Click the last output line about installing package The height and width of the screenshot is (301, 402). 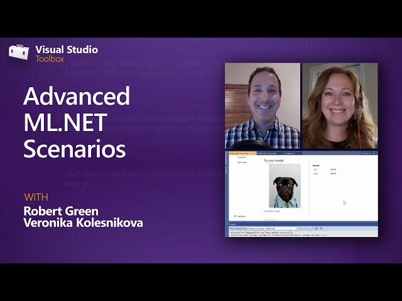[x=279, y=235]
